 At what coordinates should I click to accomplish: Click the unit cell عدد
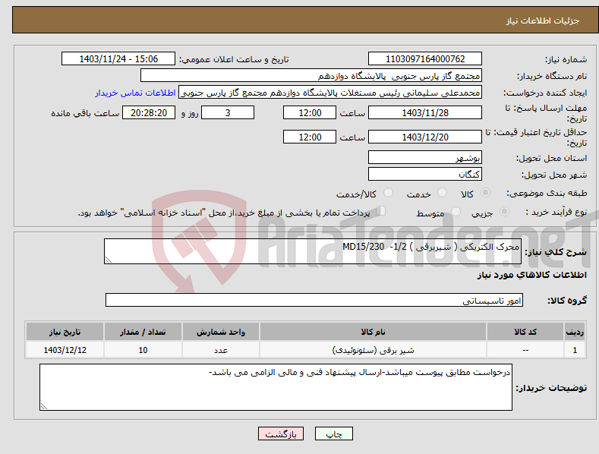click(x=221, y=350)
